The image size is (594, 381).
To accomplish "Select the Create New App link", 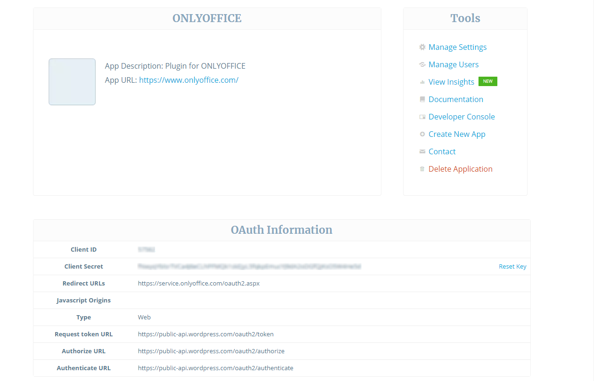I will (457, 134).
